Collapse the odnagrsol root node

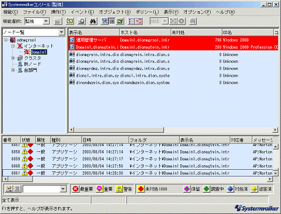coord(6,40)
